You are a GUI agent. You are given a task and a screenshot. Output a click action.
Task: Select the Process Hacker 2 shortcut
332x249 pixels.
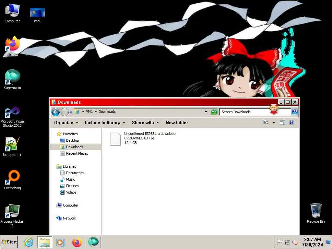[x=12, y=216]
